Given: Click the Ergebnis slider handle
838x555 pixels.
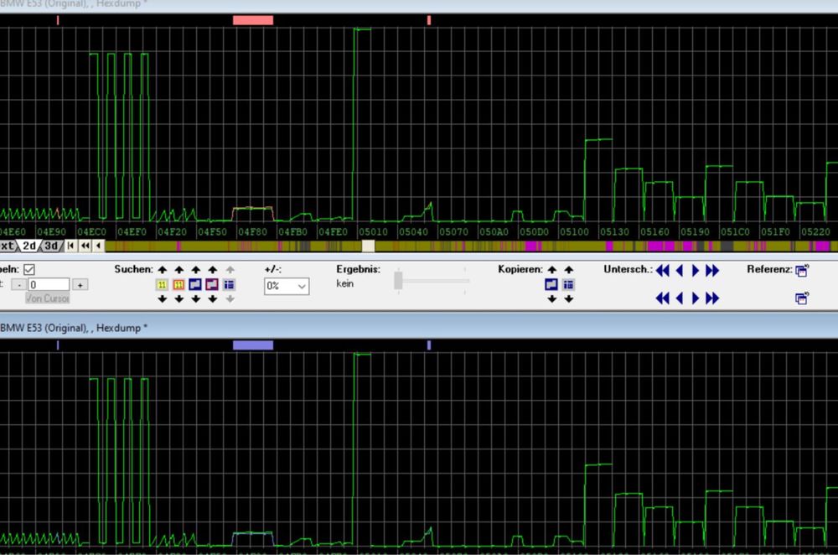Looking at the screenshot, I should click(x=398, y=281).
